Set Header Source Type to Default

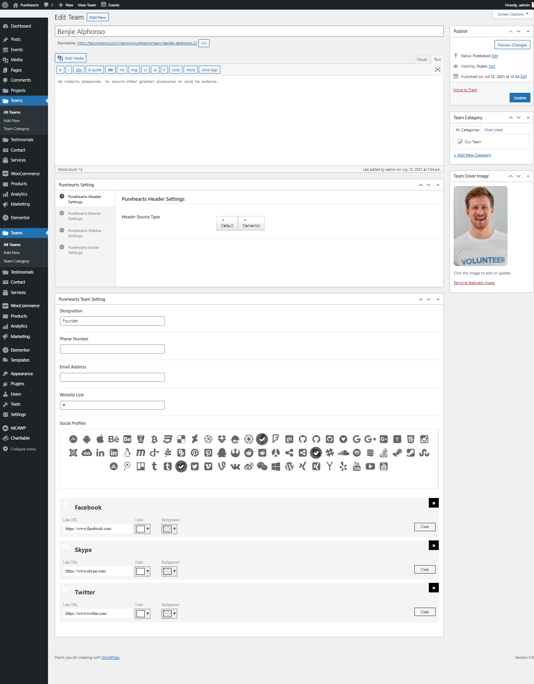pyautogui.click(x=227, y=223)
